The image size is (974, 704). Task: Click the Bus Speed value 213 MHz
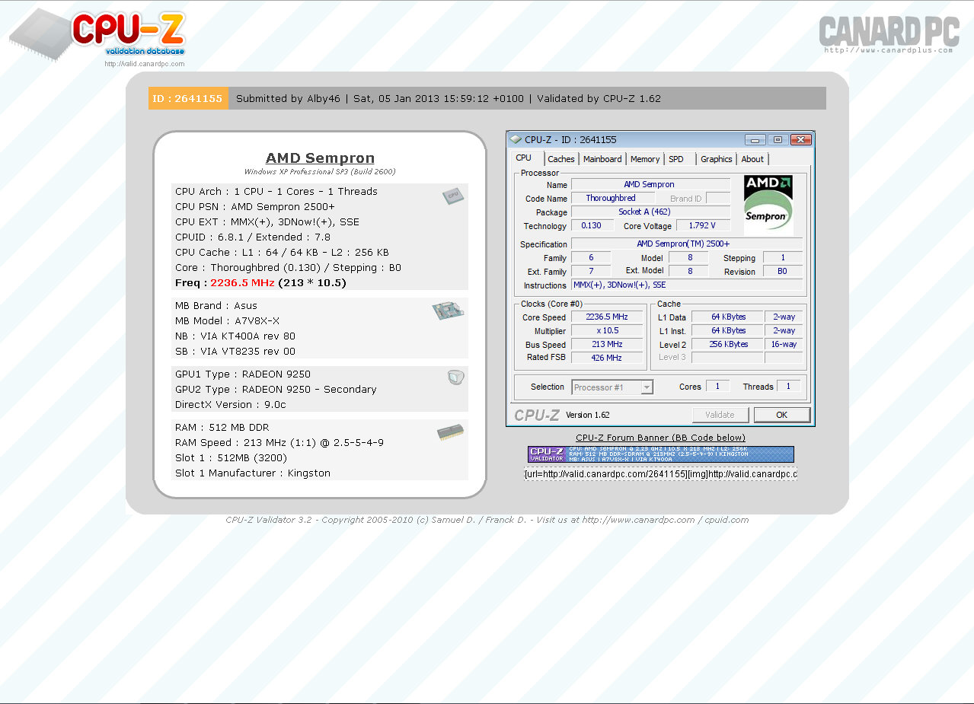(607, 345)
